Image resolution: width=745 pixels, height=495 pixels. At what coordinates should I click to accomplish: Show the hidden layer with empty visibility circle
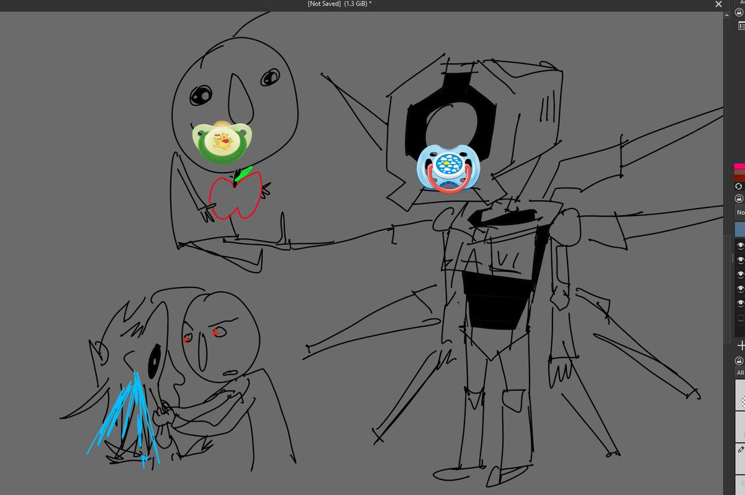[x=740, y=317]
